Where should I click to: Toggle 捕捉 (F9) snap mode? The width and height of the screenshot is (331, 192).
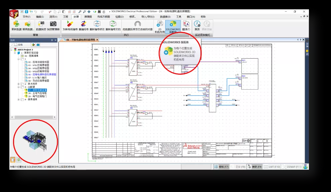(x=254, y=167)
